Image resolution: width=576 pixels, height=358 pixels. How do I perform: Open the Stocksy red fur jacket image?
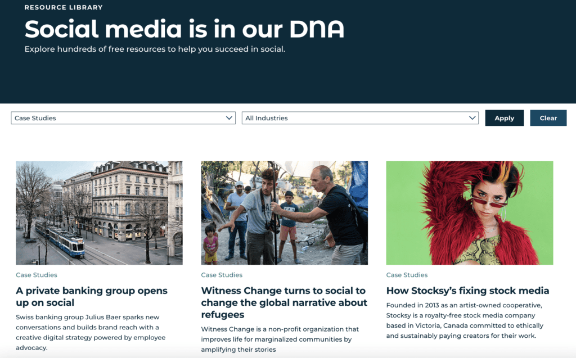pyautogui.click(x=470, y=212)
